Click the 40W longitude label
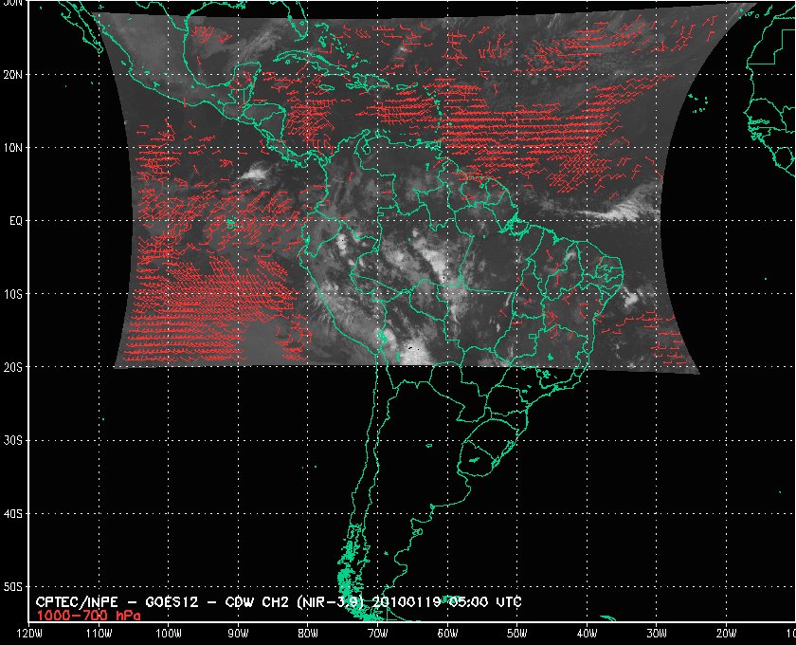796x645 pixels. click(587, 634)
